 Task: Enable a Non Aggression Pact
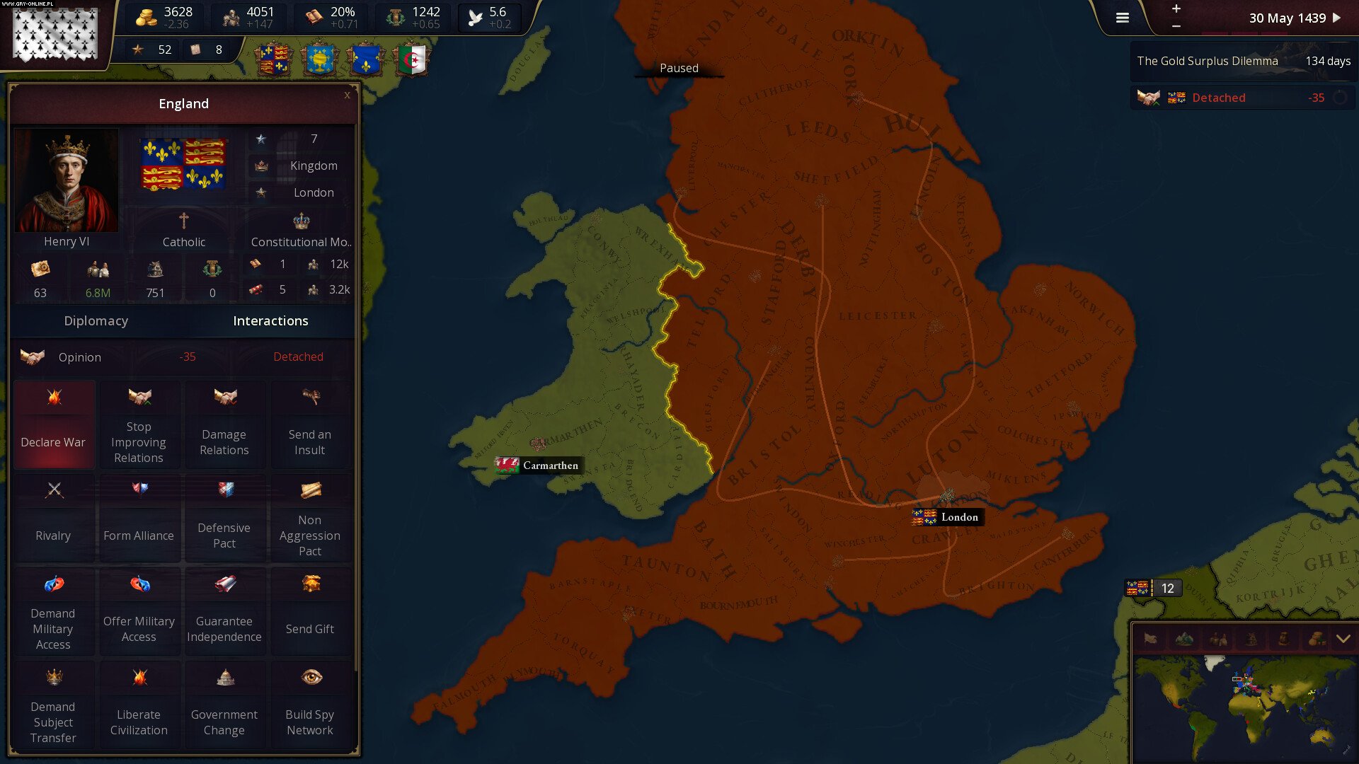(x=310, y=516)
